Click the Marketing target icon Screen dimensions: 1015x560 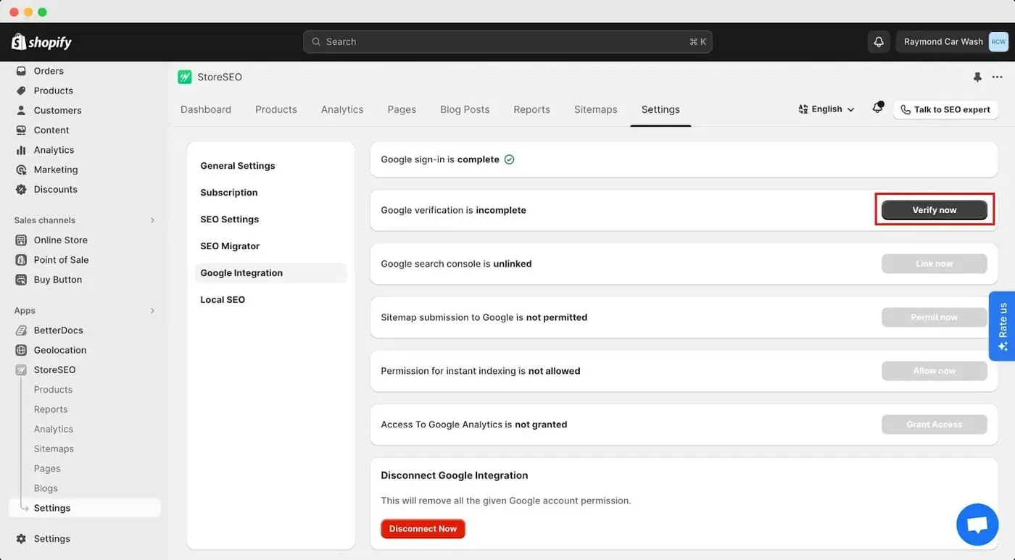(x=21, y=170)
